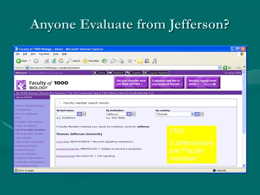Screen dimensions: 260x195
Task: Open What is F1000 Biology? sidebar link
Action: [x=30, y=106]
